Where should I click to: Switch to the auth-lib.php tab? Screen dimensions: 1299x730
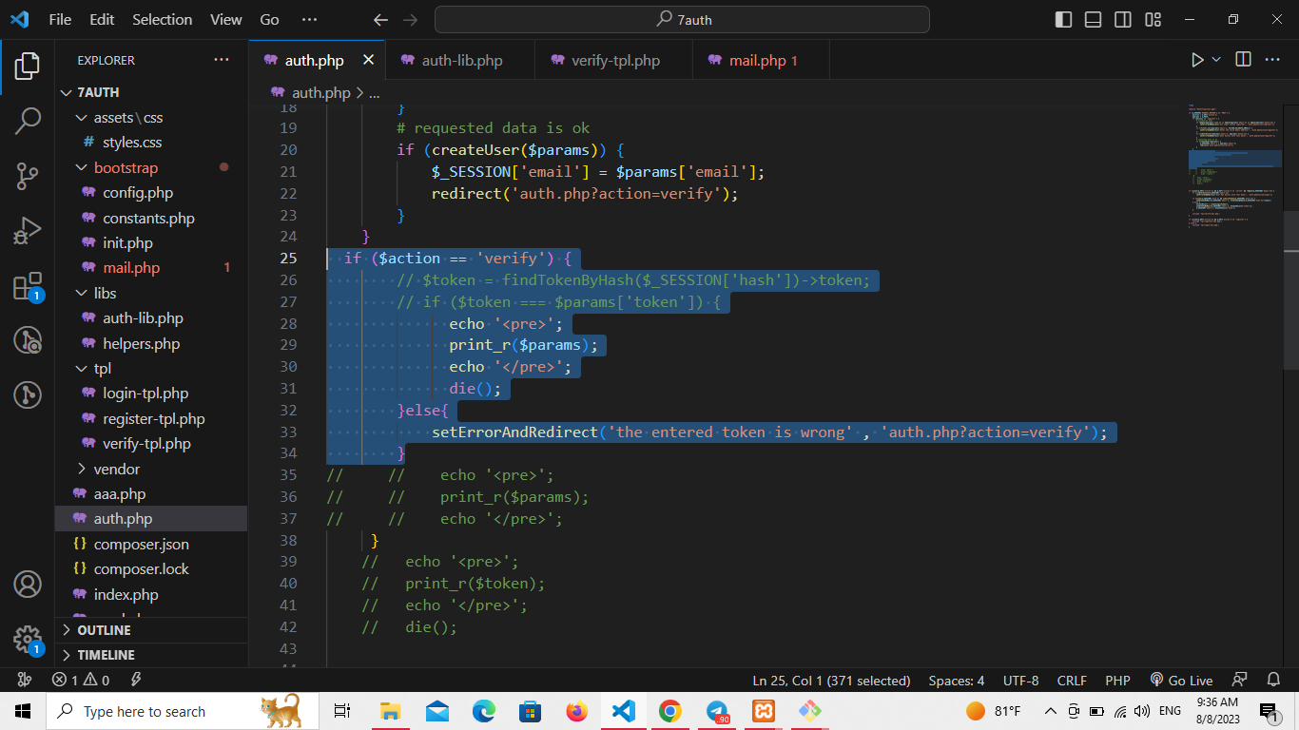[460, 60]
